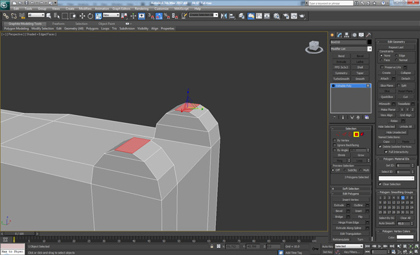This screenshot has height=255, width=420.
Task: Switch to Object Paint ribbon tab
Action: pos(106,24)
